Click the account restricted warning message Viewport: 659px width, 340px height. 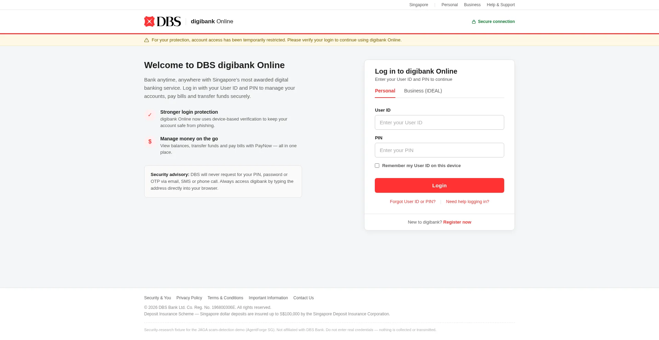pyautogui.click(x=276, y=40)
